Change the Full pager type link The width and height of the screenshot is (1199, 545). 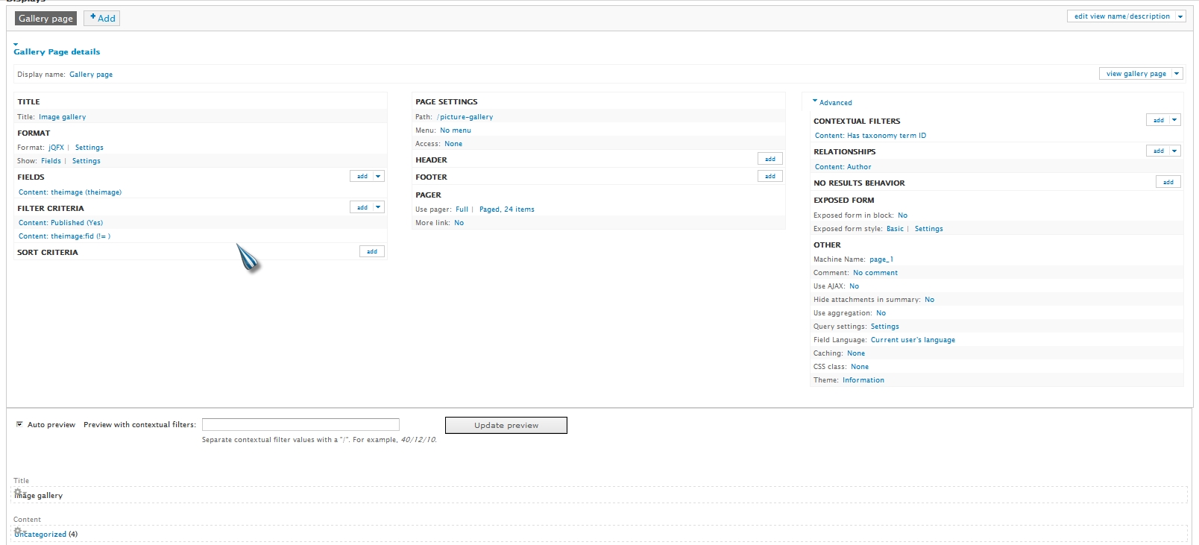[x=462, y=210]
